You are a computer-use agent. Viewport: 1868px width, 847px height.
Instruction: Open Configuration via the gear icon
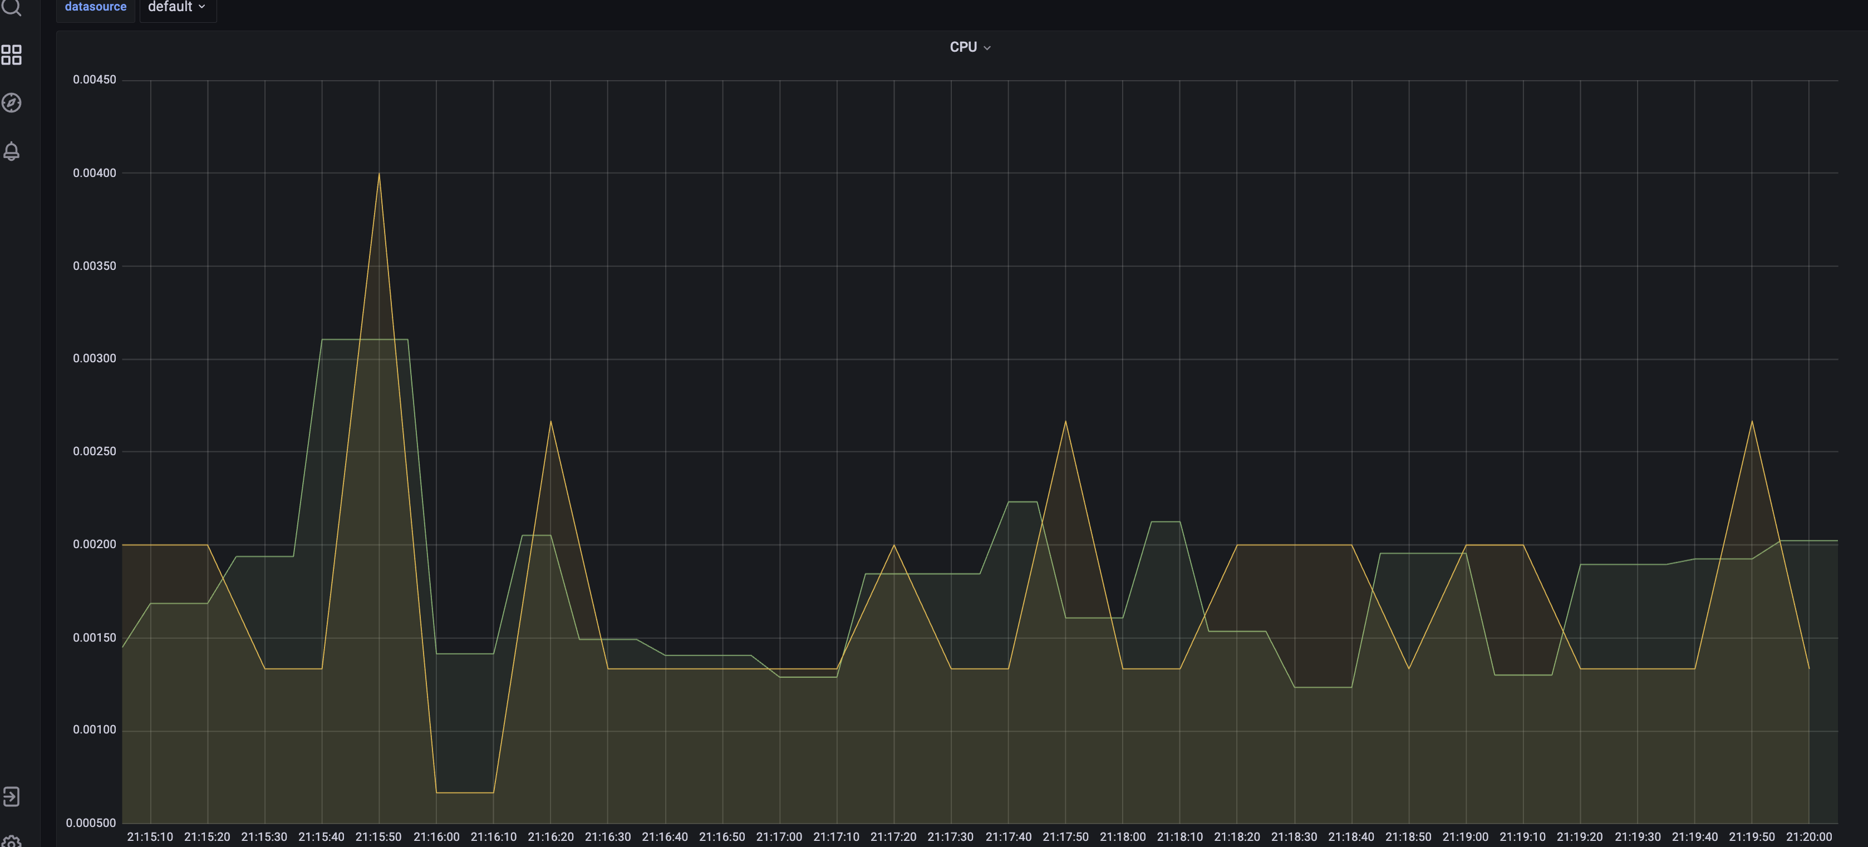[x=12, y=841]
